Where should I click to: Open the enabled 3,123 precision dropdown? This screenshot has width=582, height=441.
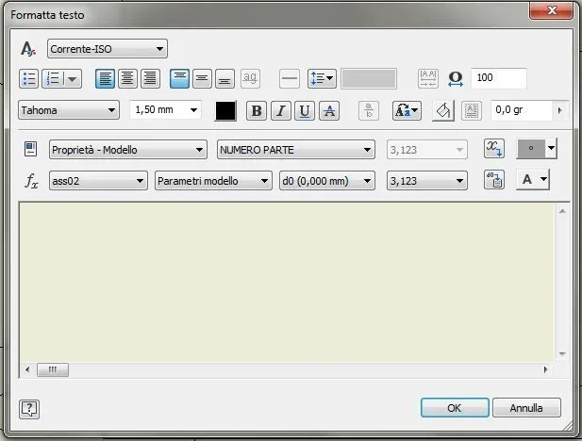pyautogui.click(x=427, y=181)
